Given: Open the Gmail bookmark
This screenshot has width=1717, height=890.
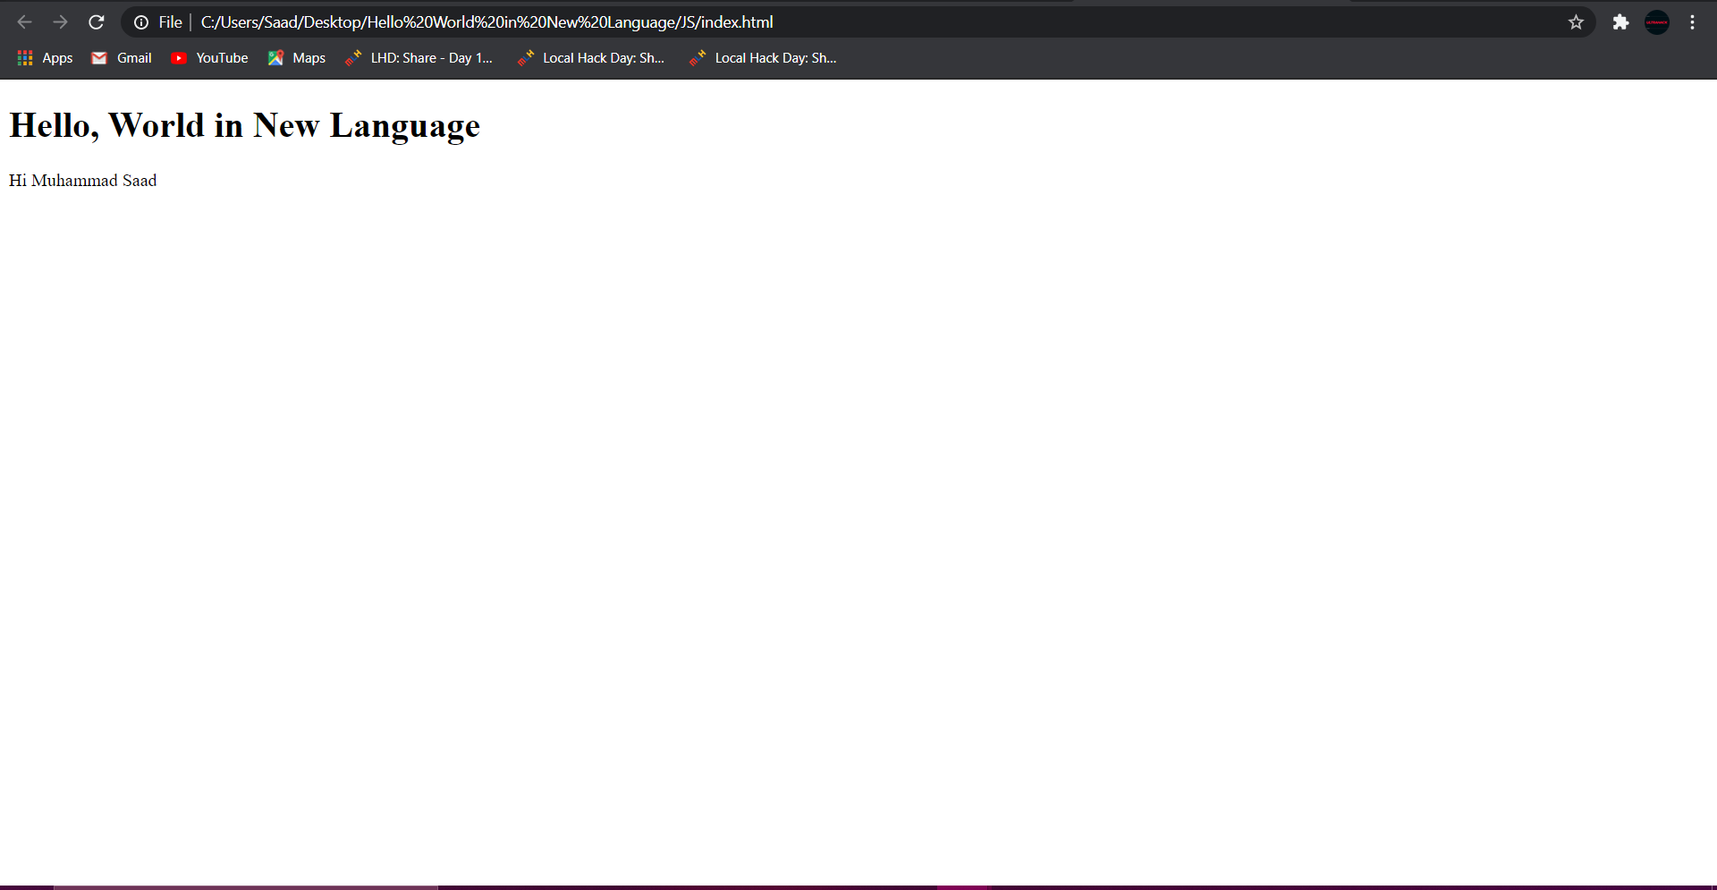Looking at the screenshot, I should coord(122,58).
